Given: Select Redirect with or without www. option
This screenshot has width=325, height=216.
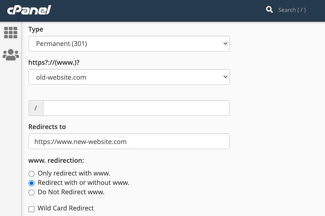Looking at the screenshot, I should (31, 183).
